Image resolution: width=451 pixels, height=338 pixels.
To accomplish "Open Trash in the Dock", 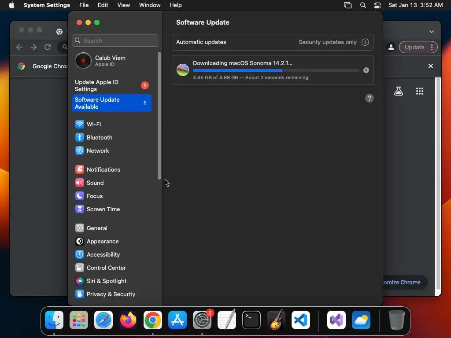I will pos(397,320).
